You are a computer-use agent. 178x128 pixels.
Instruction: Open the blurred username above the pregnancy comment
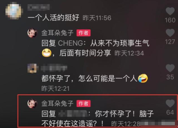[54, 68]
